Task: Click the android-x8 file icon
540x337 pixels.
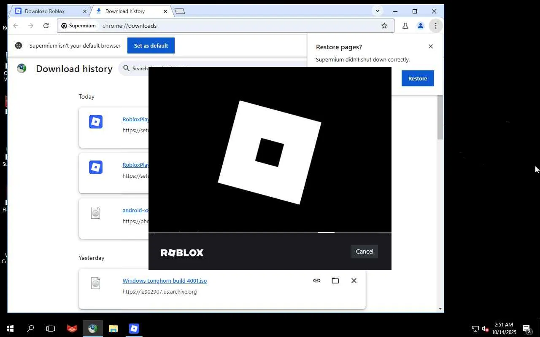Action: (96, 213)
